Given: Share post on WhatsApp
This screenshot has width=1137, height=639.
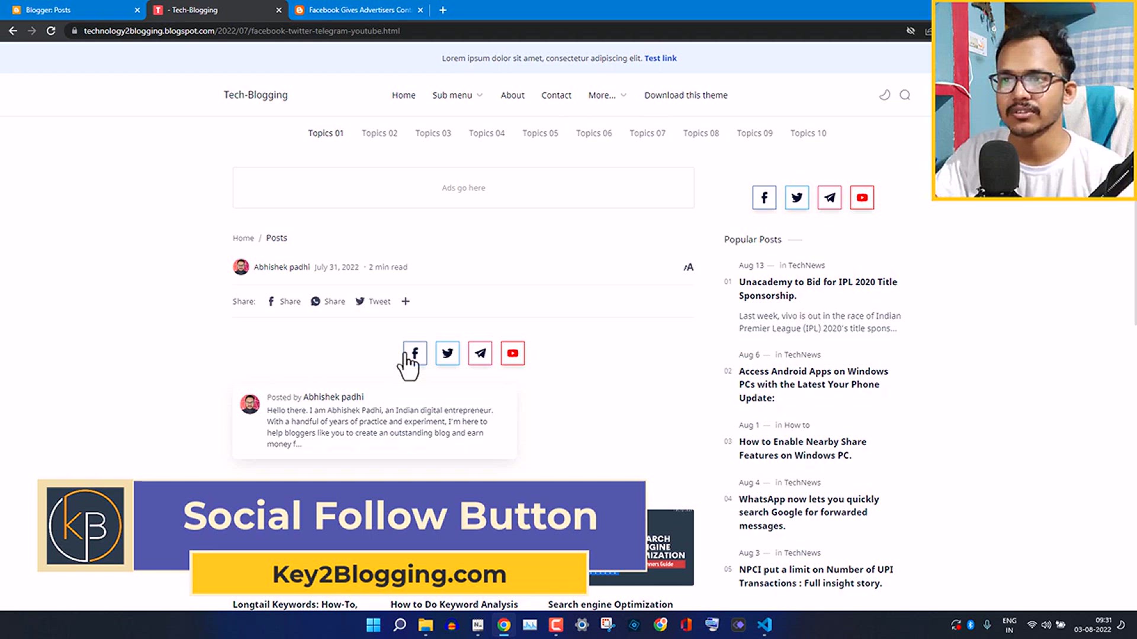Looking at the screenshot, I should click(328, 301).
